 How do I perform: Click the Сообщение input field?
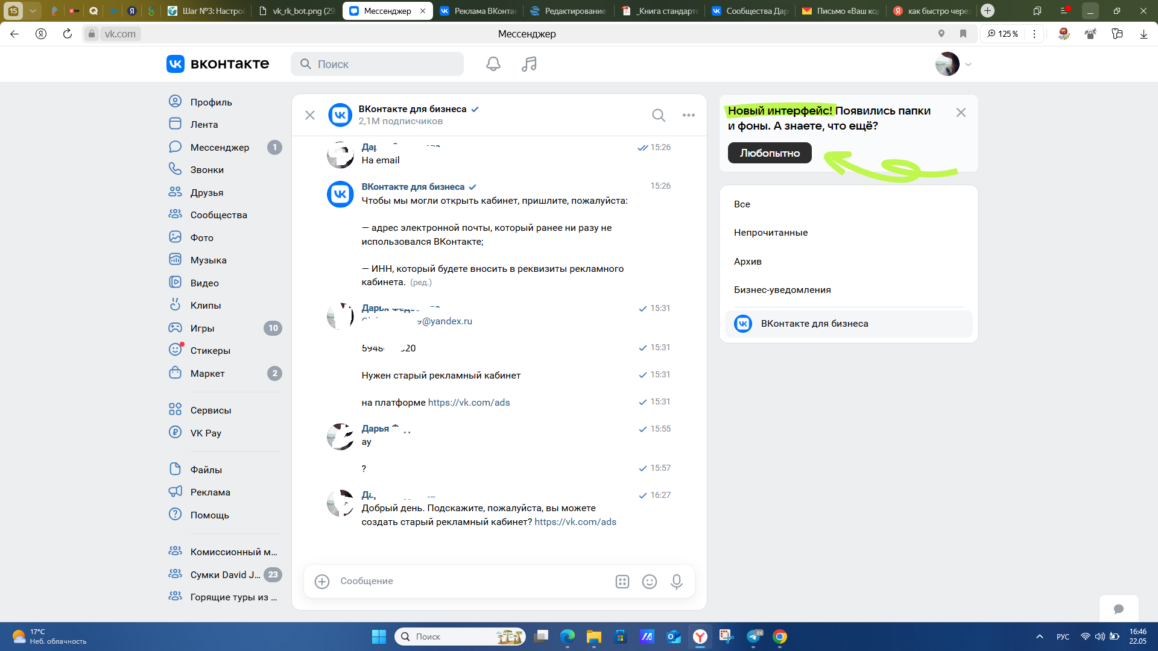pos(470,581)
